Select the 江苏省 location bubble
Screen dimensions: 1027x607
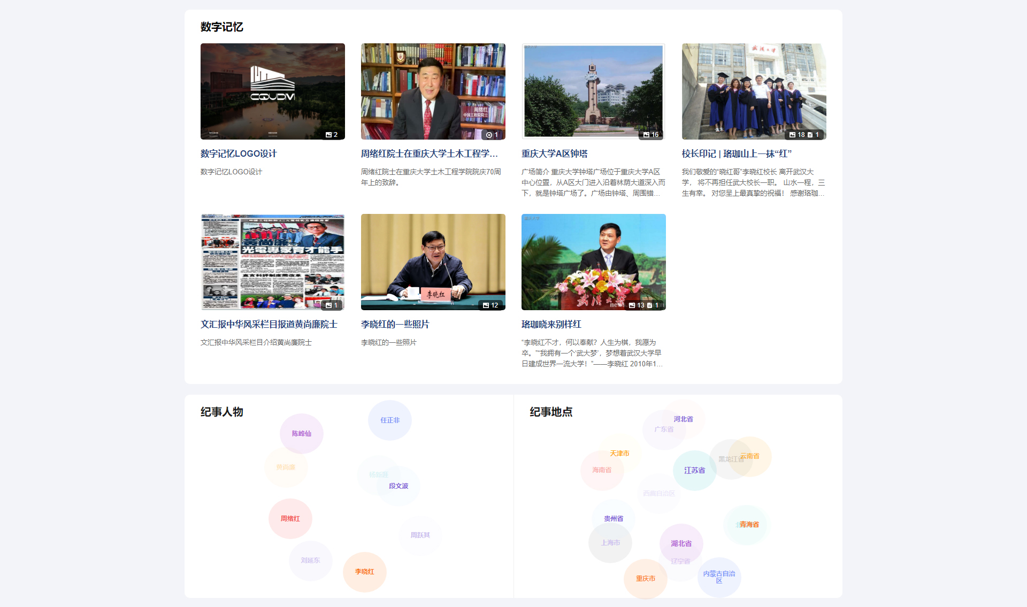(694, 471)
